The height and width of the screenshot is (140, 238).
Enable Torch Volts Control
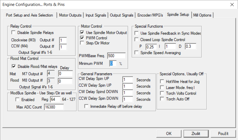tap(162, 93)
